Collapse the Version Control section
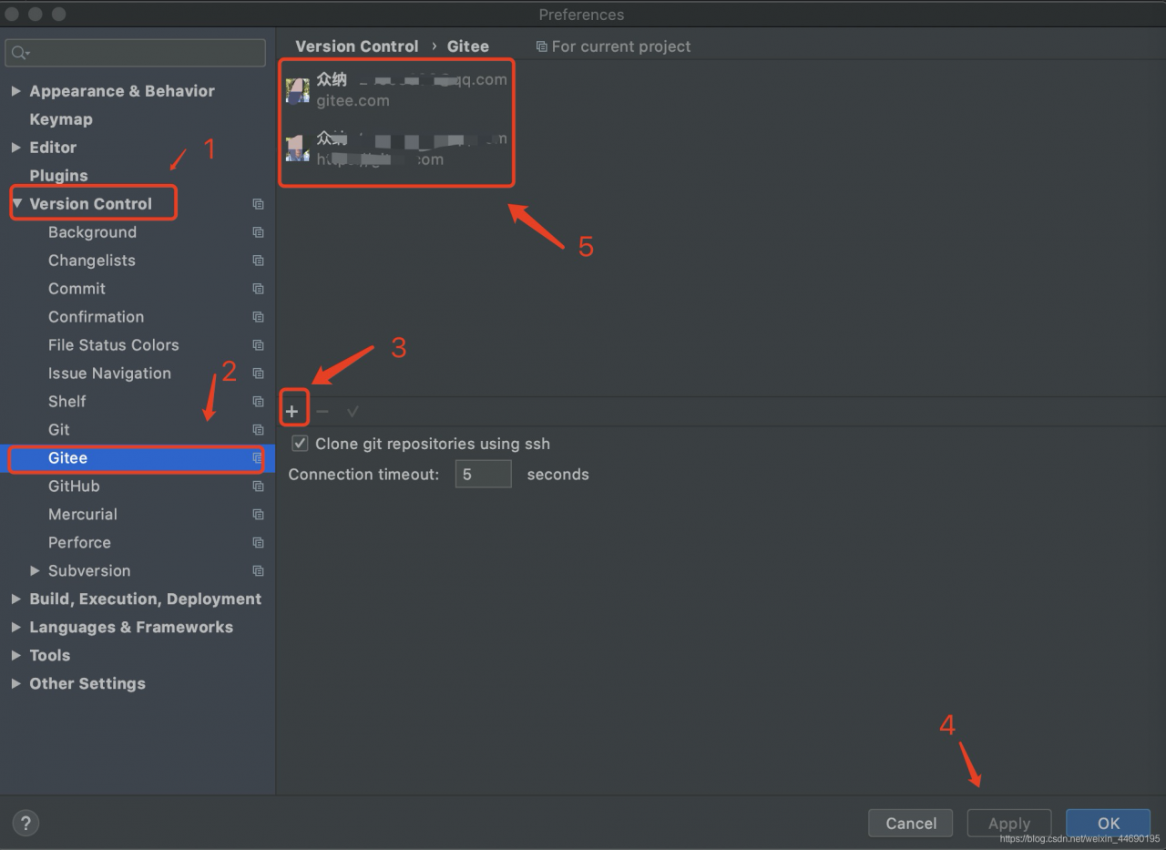Screen dimensions: 1166x850 pos(16,204)
